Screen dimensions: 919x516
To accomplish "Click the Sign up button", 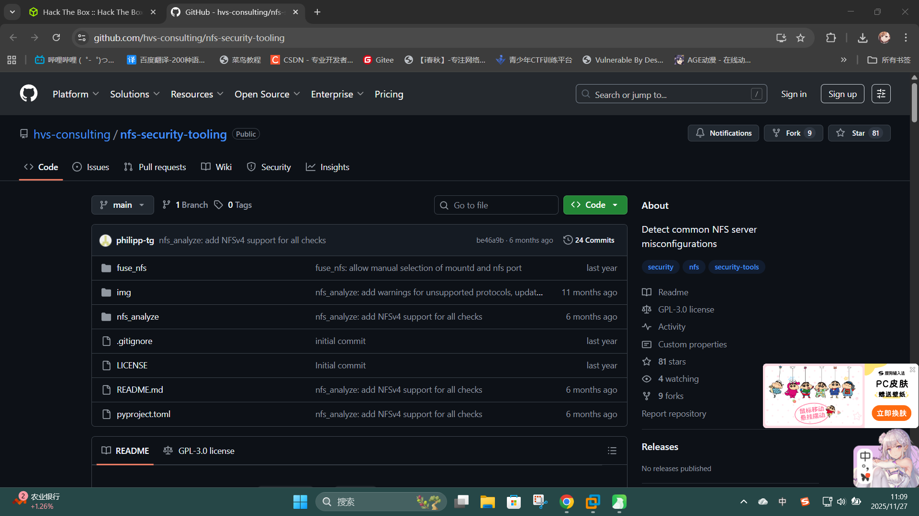I will [842, 94].
